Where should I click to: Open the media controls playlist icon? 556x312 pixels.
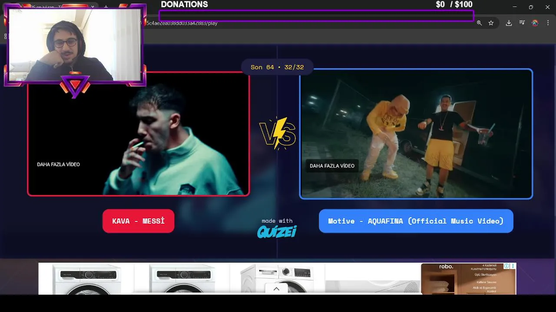tap(522, 23)
